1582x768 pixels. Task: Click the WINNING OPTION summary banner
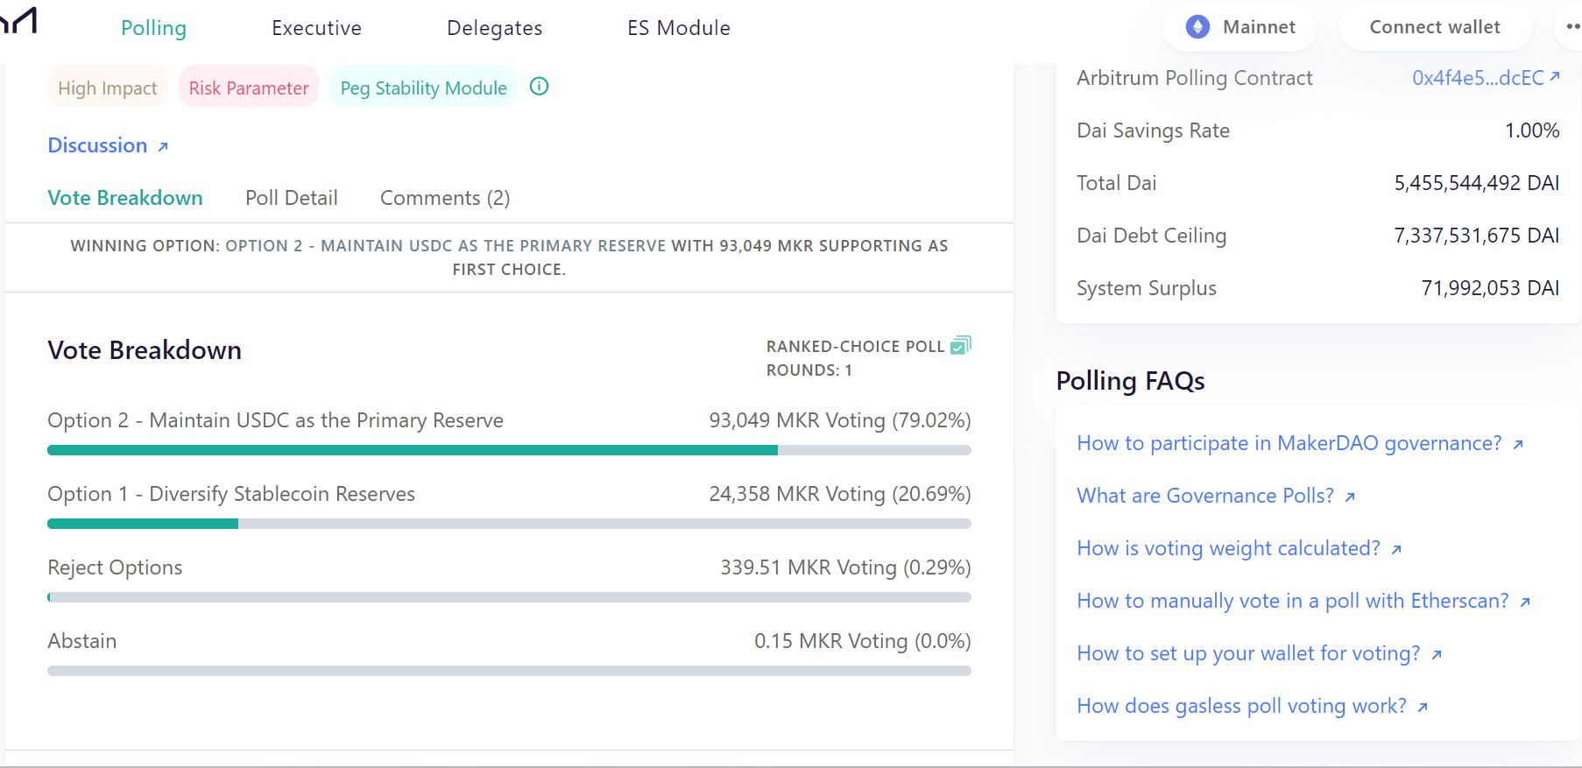[x=509, y=257]
